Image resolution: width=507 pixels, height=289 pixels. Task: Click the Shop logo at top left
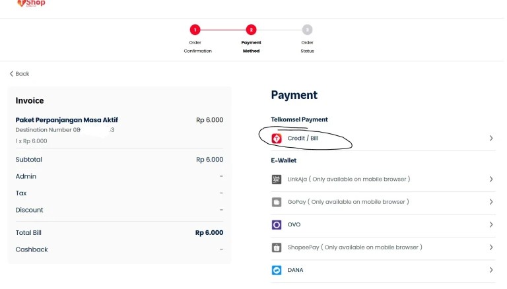click(x=32, y=3)
